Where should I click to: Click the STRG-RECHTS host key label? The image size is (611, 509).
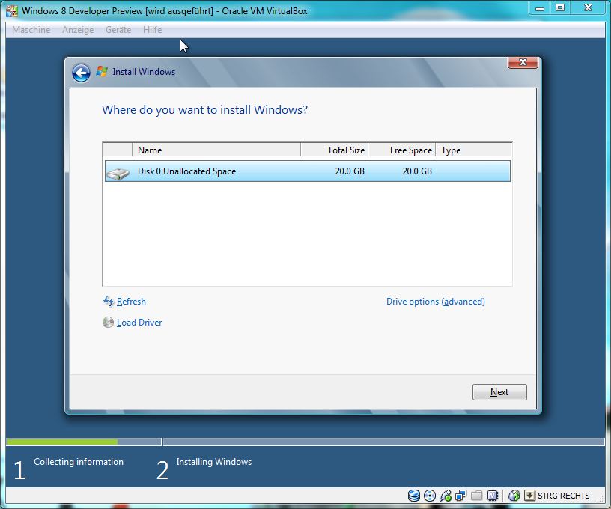pos(564,496)
